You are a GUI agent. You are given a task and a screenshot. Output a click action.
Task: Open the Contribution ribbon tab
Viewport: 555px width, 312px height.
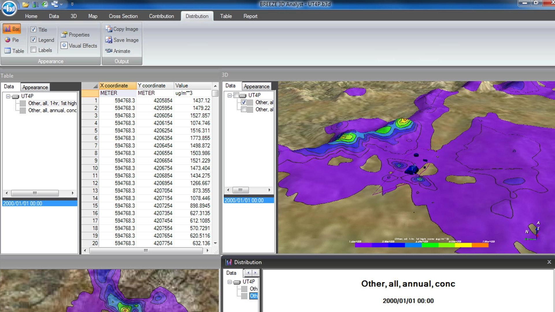pos(161,16)
